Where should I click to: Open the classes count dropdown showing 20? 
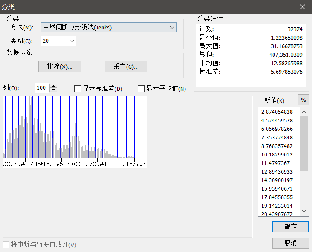pyautogui.click(x=58, y=41)
